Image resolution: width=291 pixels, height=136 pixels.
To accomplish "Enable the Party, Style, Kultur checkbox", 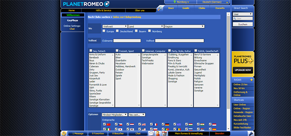I will [x=170, y=51].
